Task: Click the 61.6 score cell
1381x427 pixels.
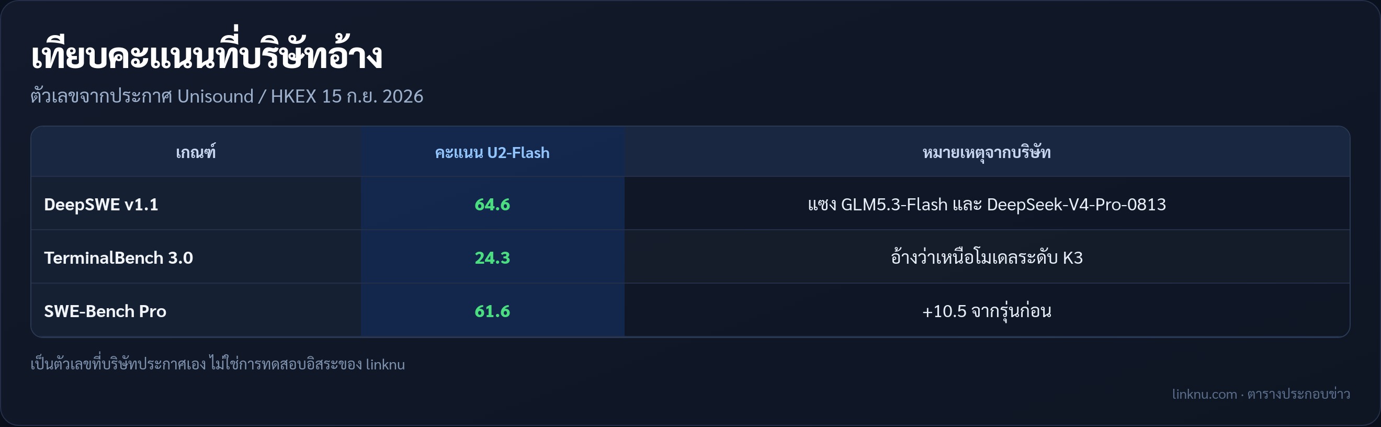Action: pyautogui.click(x=492, y=311)
